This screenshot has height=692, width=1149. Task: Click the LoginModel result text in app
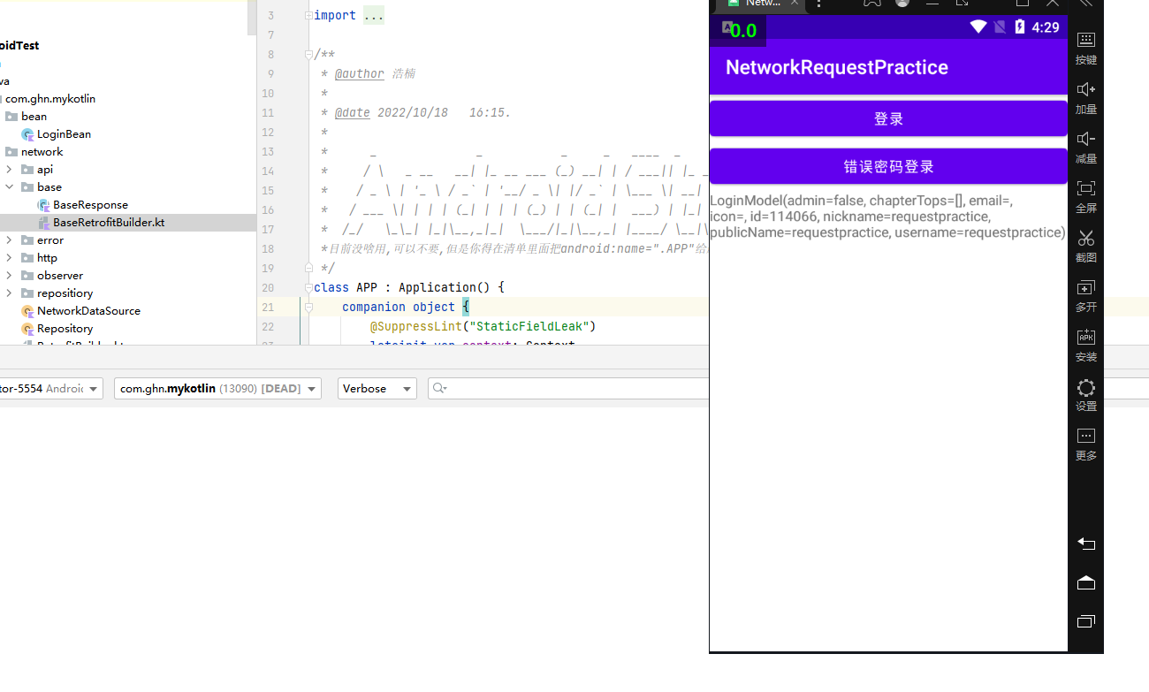(887, 217)
